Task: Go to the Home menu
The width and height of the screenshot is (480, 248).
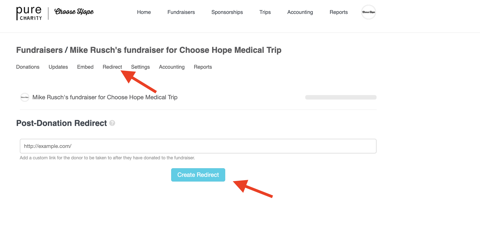Action: pos(144,12)
